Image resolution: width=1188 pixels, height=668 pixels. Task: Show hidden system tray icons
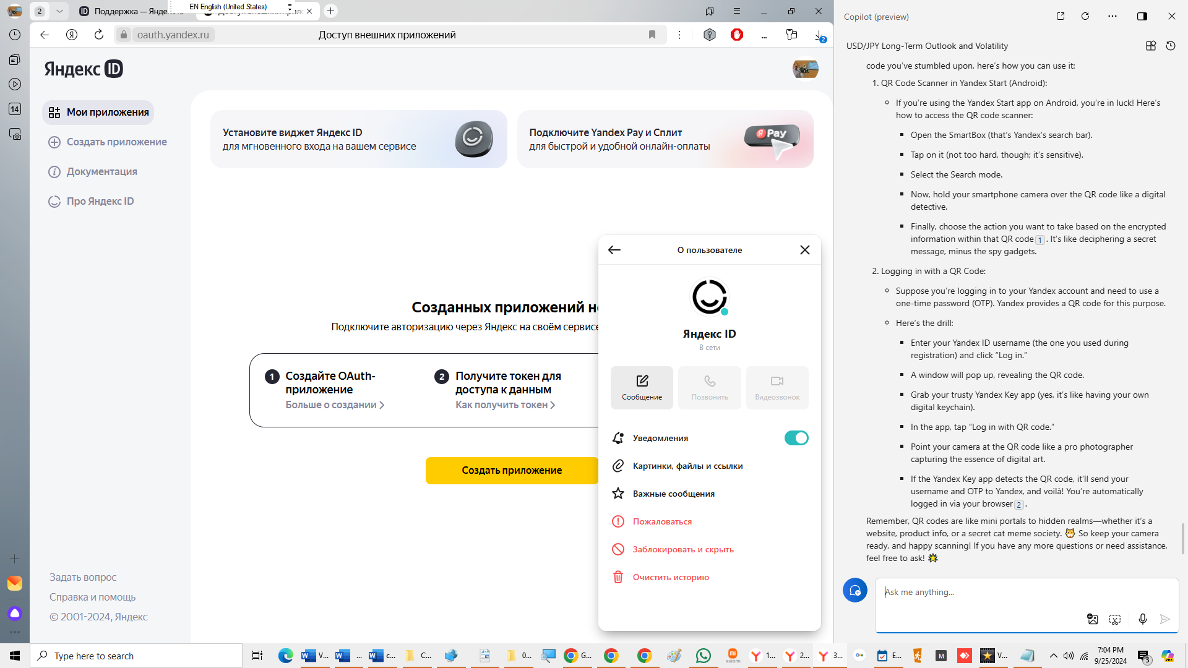1053,656
